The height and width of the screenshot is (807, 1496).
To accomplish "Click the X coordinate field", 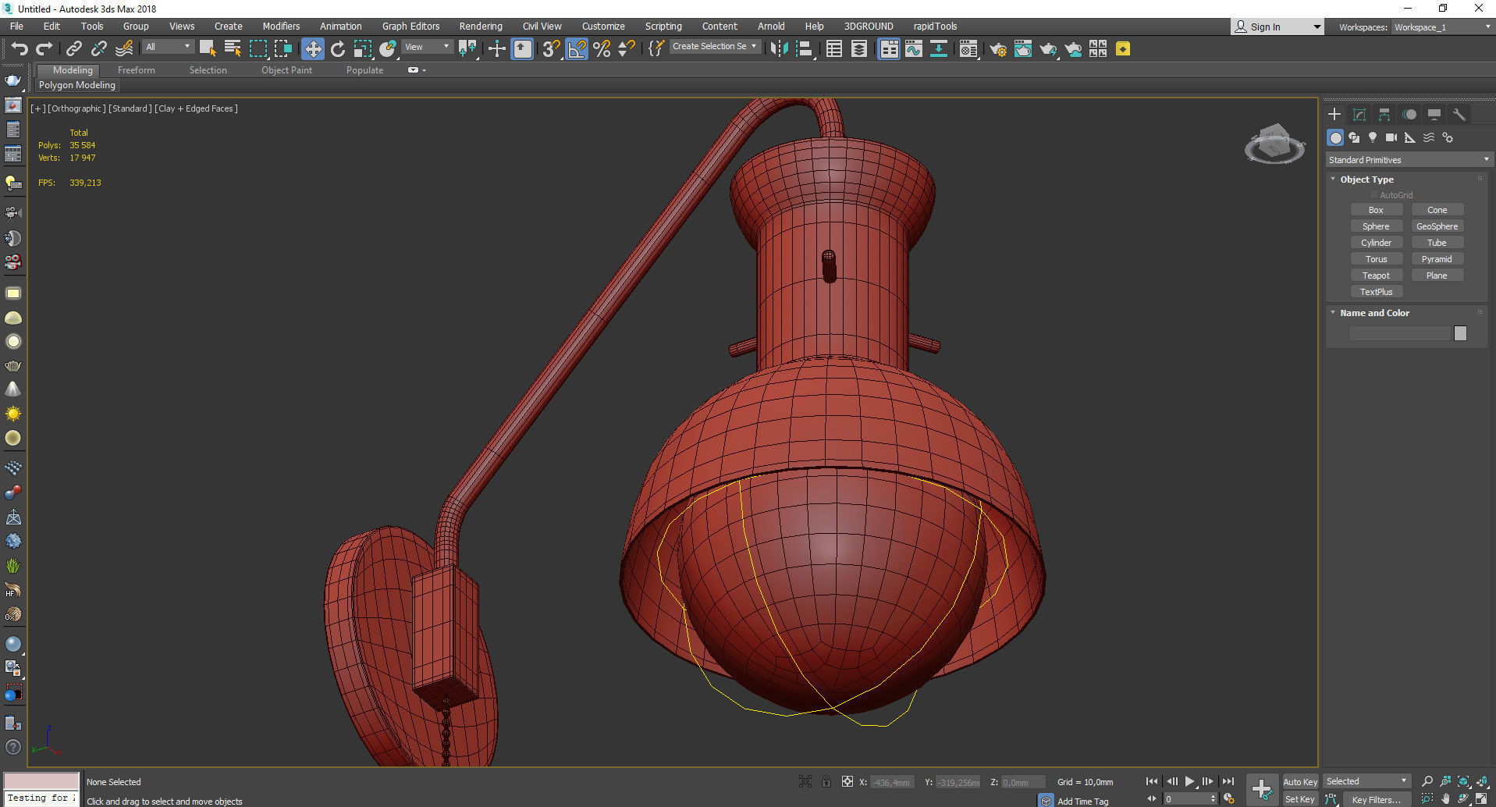I will (891, 782).
